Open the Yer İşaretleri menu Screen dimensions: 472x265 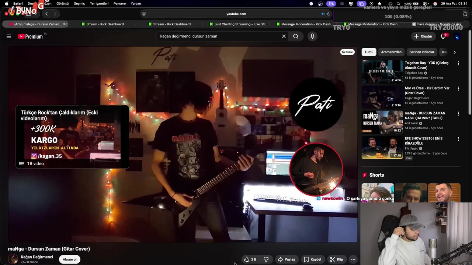[x=99, y=4]
